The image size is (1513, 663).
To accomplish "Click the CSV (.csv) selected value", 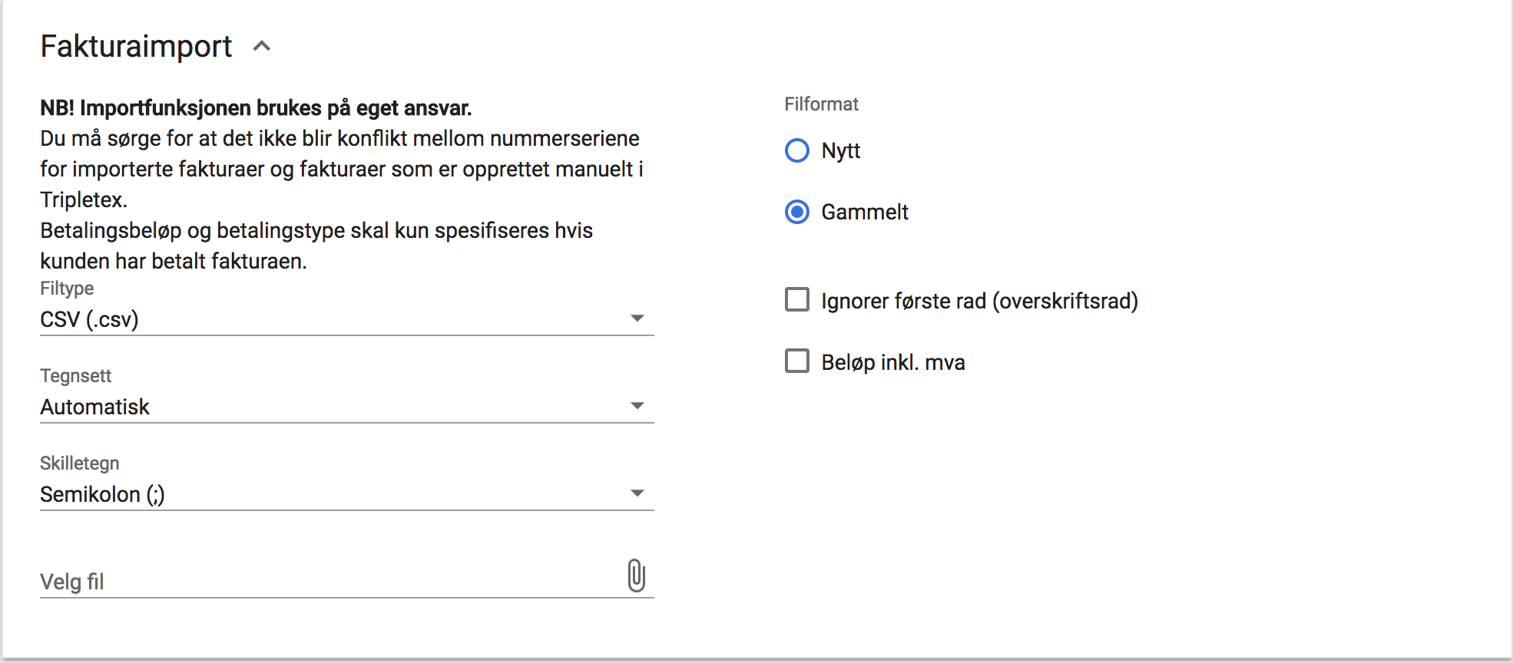I will tap(90, 319).
